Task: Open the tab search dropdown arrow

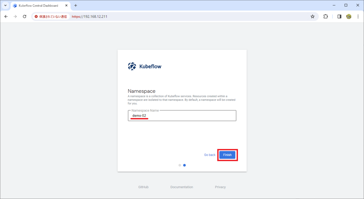Action: coord(5,5)
